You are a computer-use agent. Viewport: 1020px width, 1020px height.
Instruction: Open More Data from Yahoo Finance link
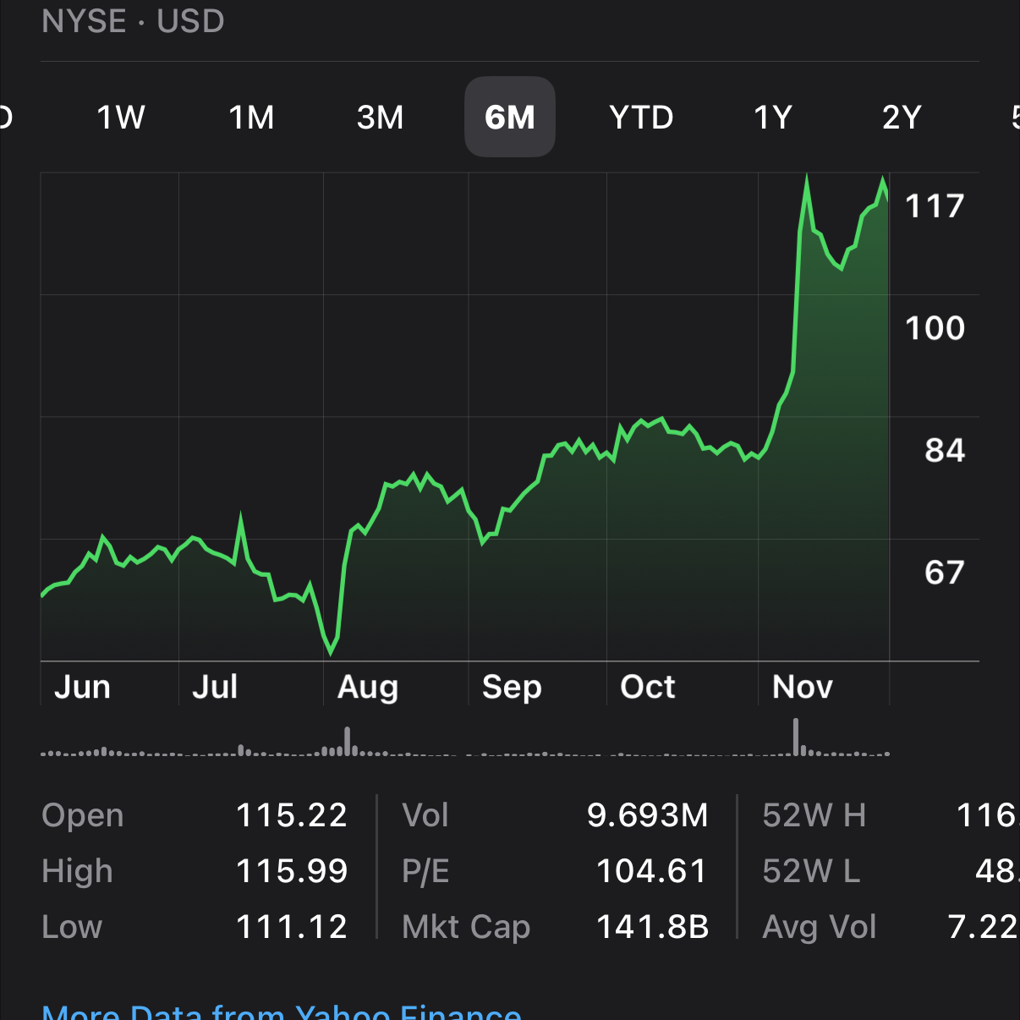[x=282, y=1010]
